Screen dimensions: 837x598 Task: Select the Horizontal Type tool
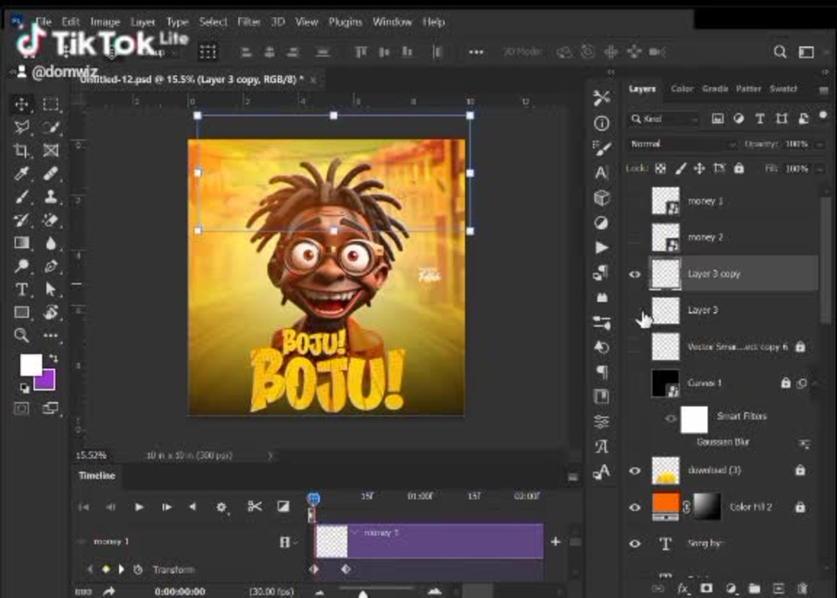(21, 289)
